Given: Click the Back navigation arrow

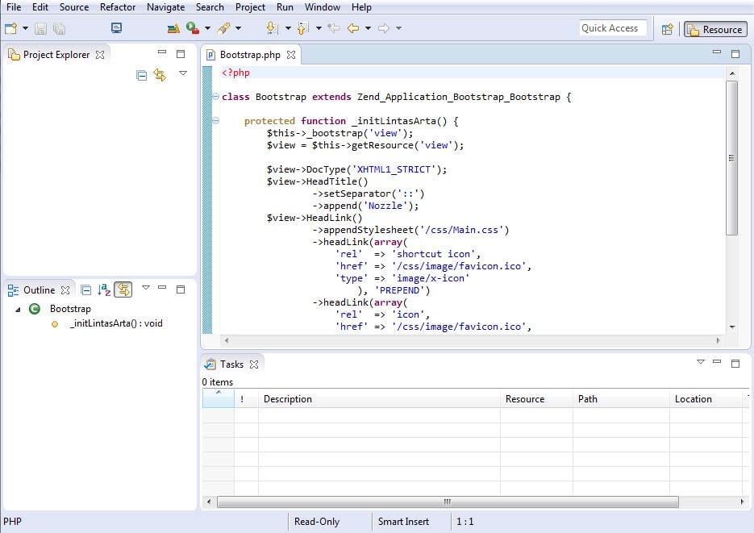Looking at the screenshot, I should [353, 28].
